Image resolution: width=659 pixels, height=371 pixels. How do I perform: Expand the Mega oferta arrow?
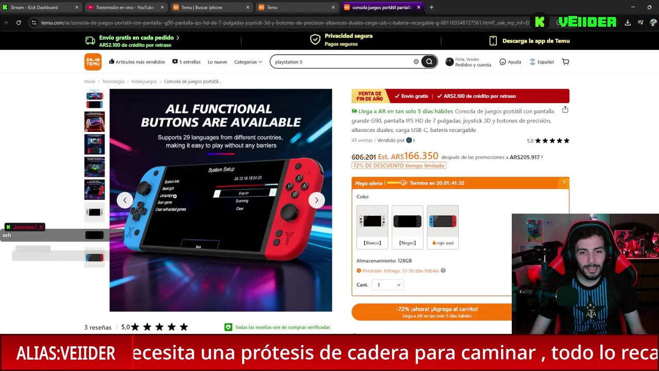click(564, 183)
